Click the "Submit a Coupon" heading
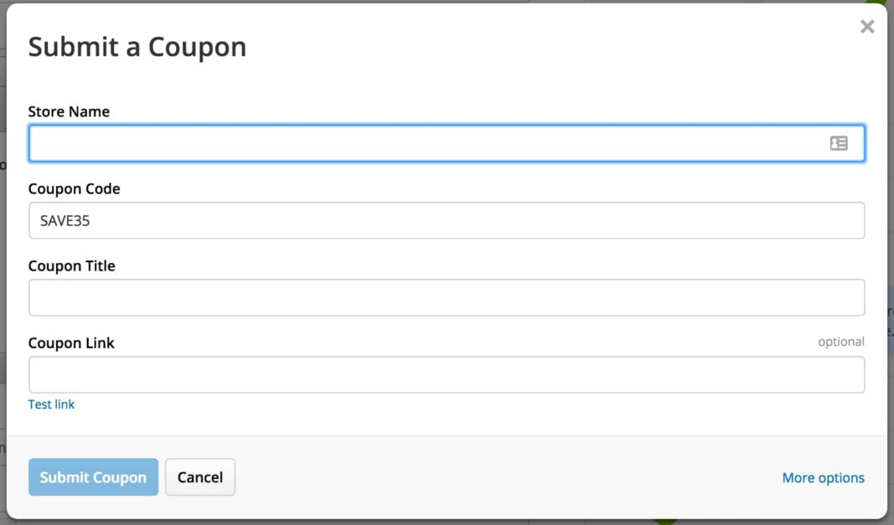Image resolution: width=894 pixels, height=525 pixels. [137, 47]
